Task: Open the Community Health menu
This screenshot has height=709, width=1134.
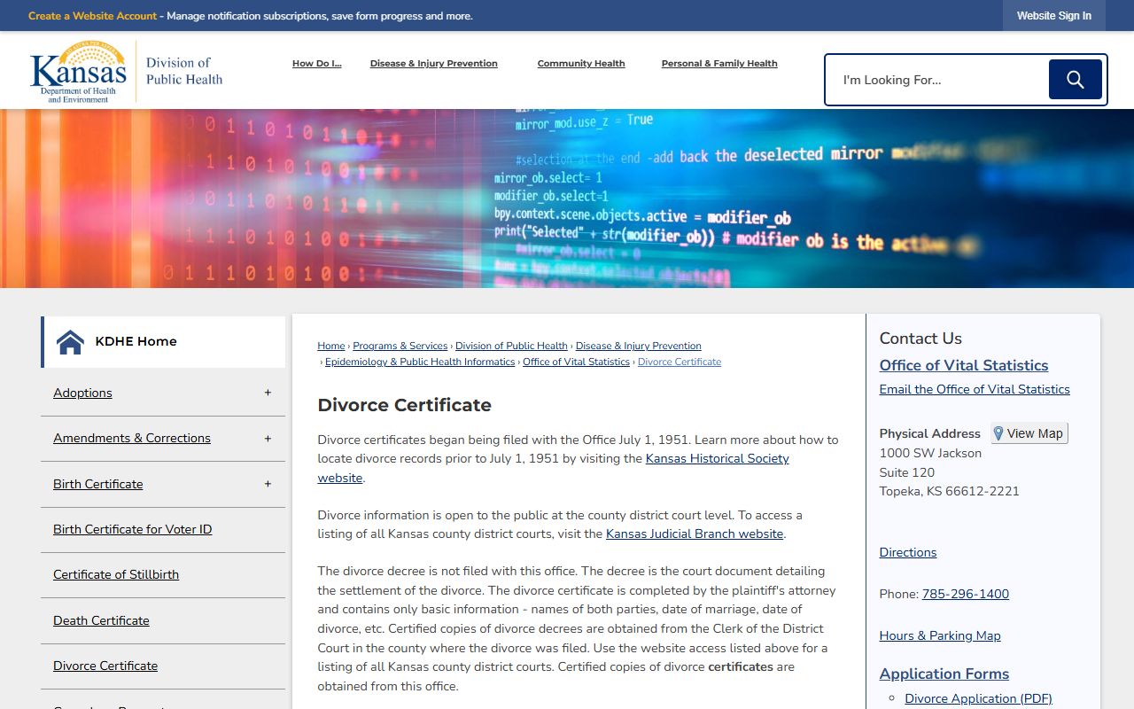Action: (x=581, y=64)
